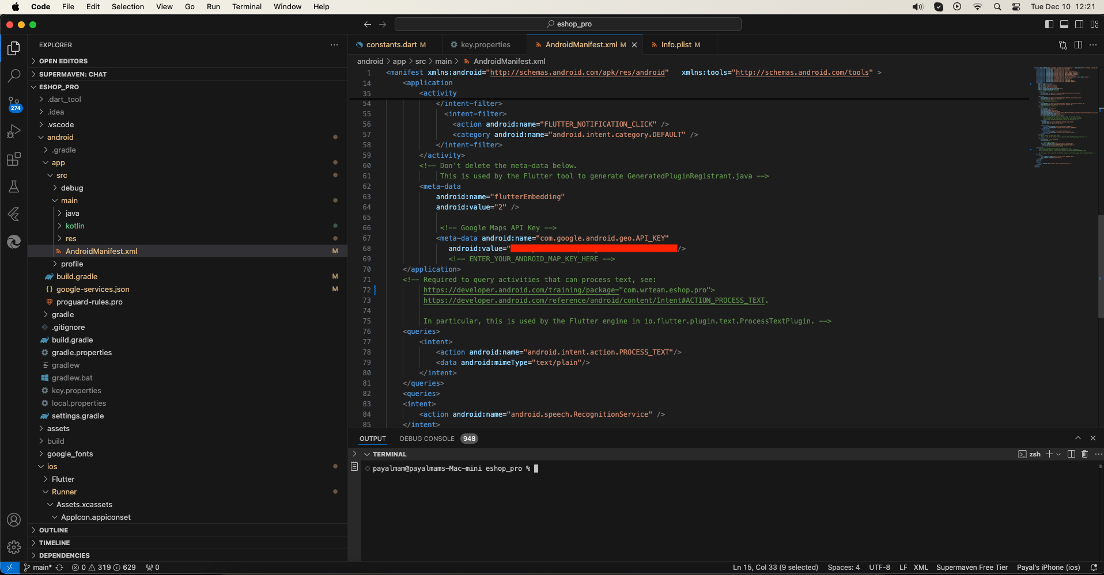Viewport: 1104px width, 575px height.
Task: Expand the OUTLINE section
Action: pyautogui.click(x=187, y=530)
